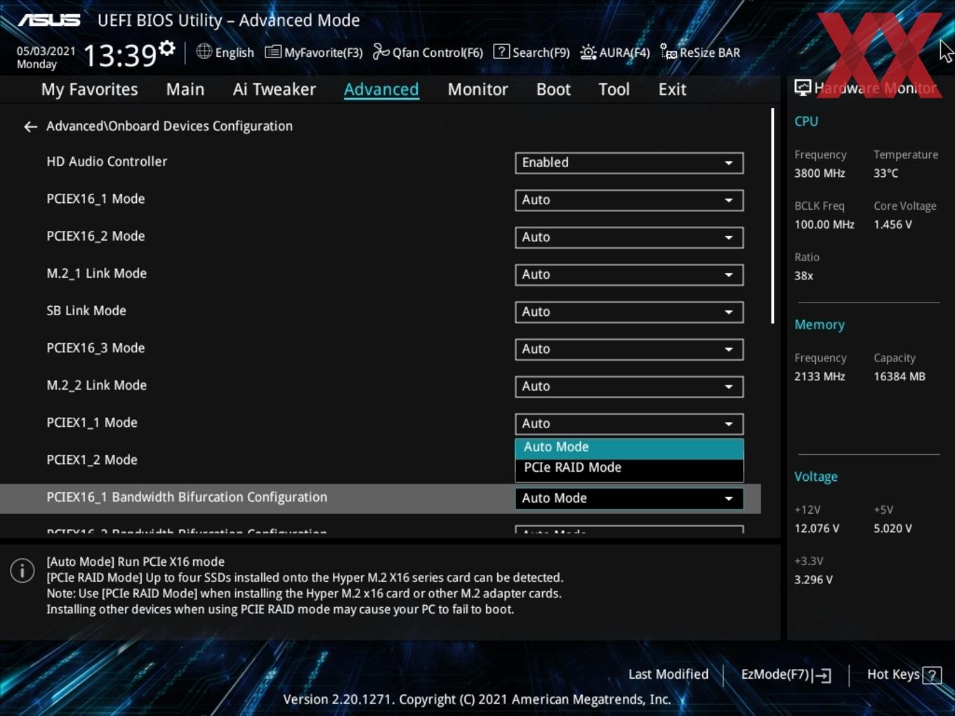This screenshot has width=955, height=716.
Task: Choose PCIe RAID Mode option
Action: coord(629,468)
